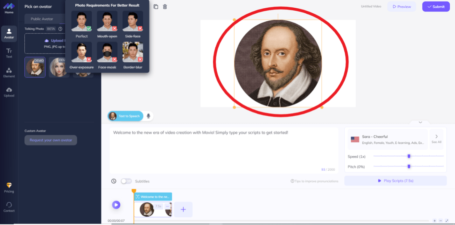The image size is (455, 225).
Task: Go to Home via the Movio logo
Action: [x=9, y=8]
